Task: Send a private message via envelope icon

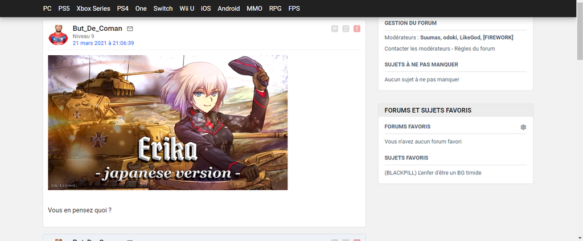Action: (x=130, y=28)
